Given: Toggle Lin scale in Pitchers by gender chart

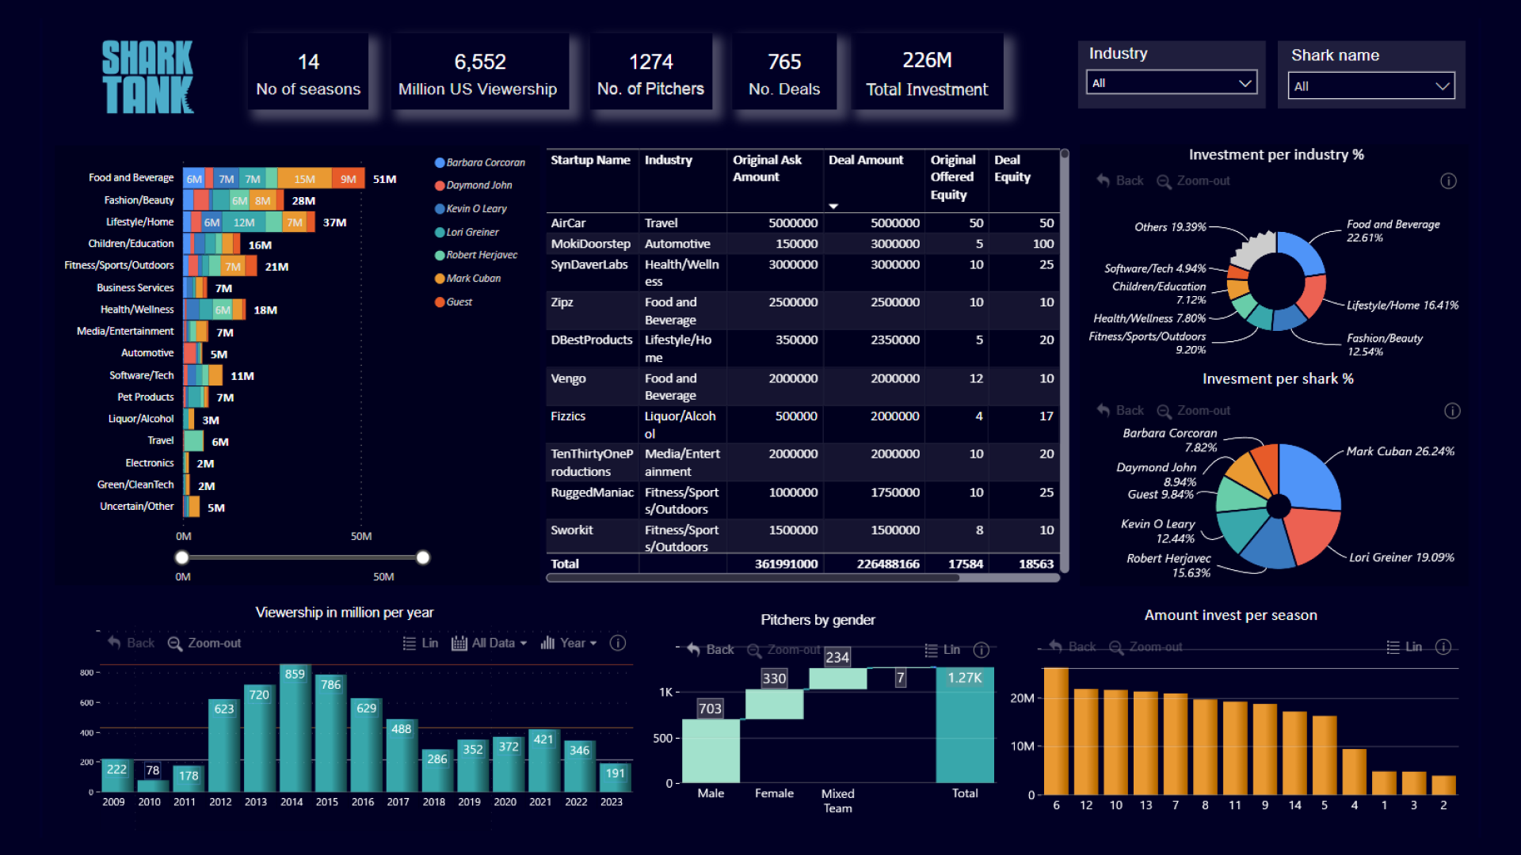Looking at the screenshot, I should 942,650.
